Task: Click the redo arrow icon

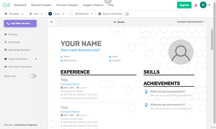Action: pos(60,22)
